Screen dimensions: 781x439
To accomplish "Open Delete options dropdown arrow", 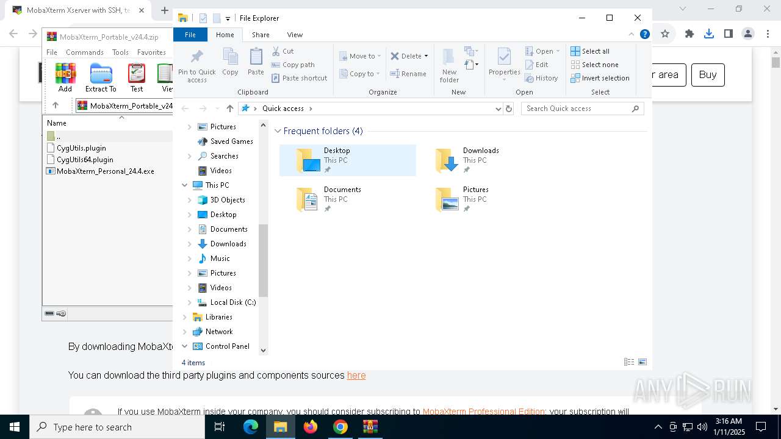I will 426,56.
